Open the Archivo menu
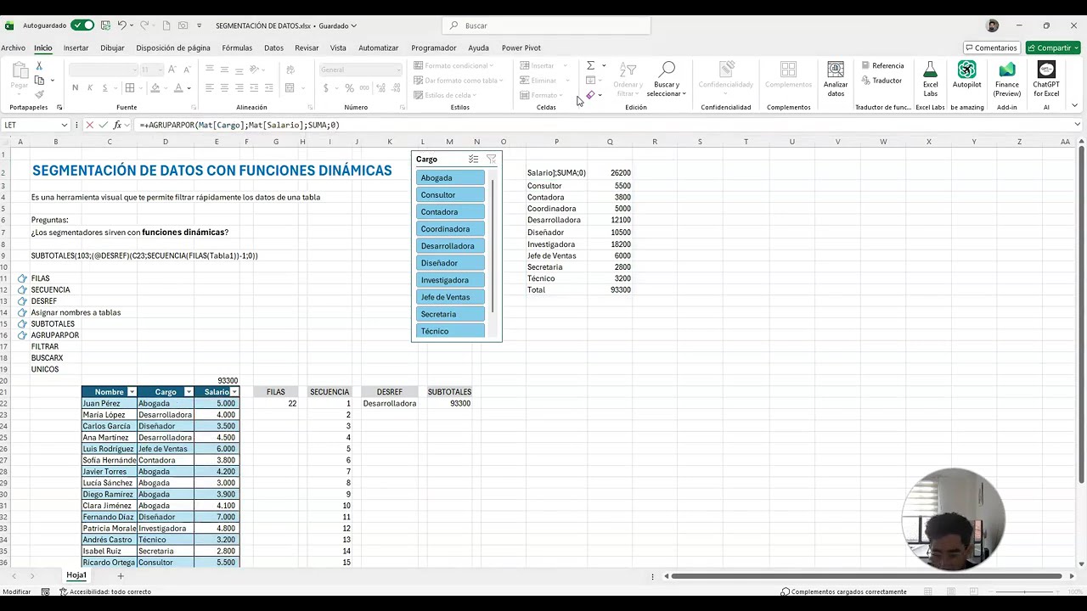Screen dimensions: 1087x611 (x=13, y=48)
